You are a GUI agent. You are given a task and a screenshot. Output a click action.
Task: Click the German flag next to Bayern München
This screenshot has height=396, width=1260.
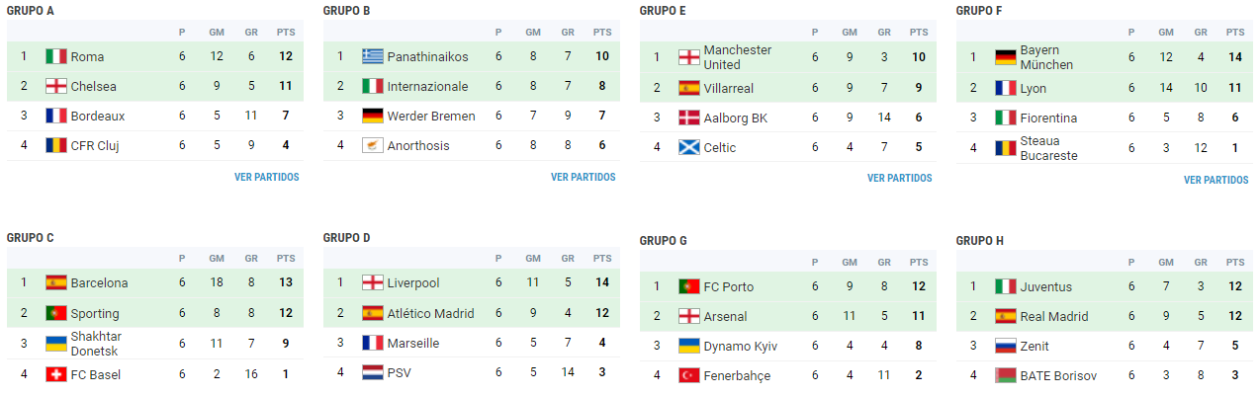[1006, 57]
